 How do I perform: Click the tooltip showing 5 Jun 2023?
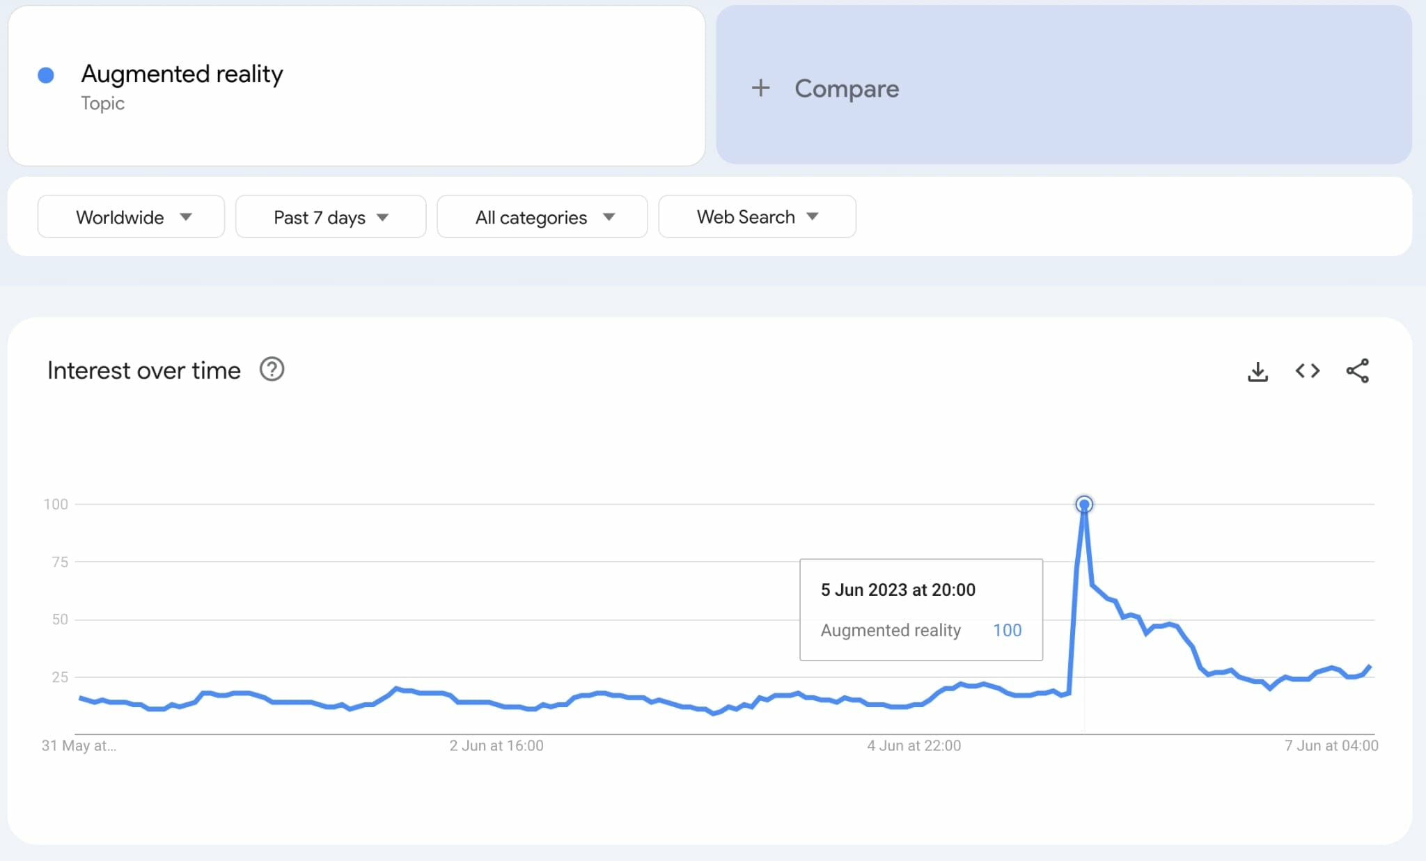[898, 590]
